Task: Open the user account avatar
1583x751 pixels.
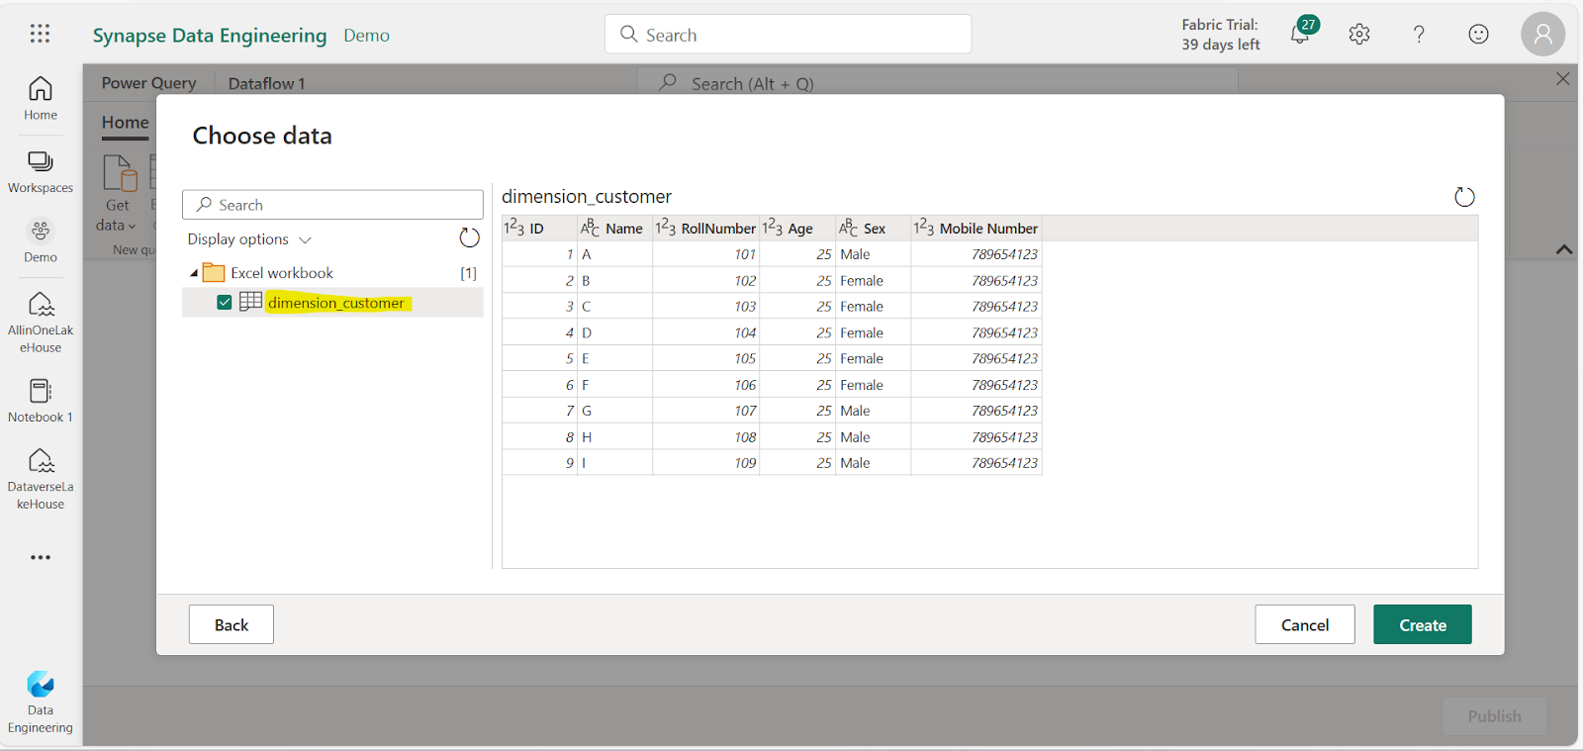Action: point(1542,35)
